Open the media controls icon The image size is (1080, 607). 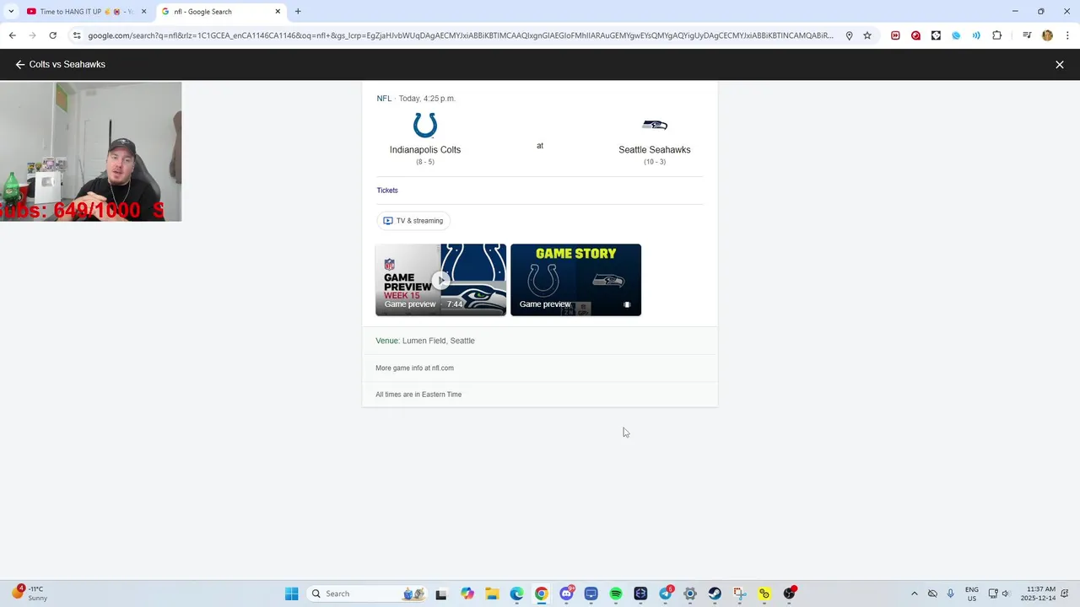point(1027,35)
